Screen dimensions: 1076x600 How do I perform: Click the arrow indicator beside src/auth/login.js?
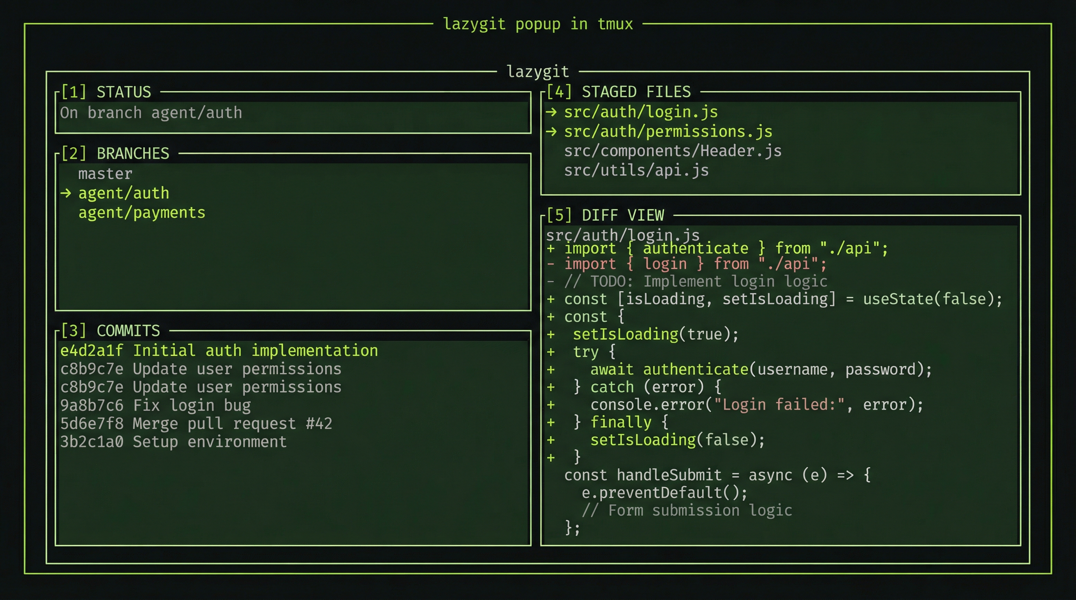tap(552, 112)
